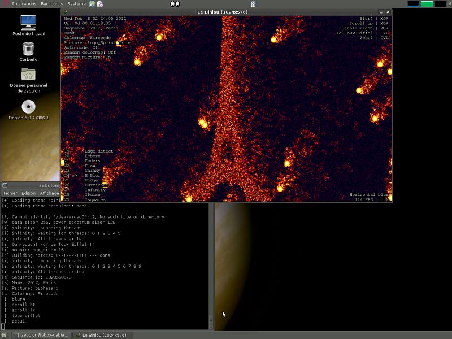
Task: Click '114 FPS (030)' counter in Le Biniou
Action: (x=371, y=199)
